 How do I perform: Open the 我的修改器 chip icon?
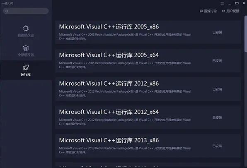click(26, 28)
